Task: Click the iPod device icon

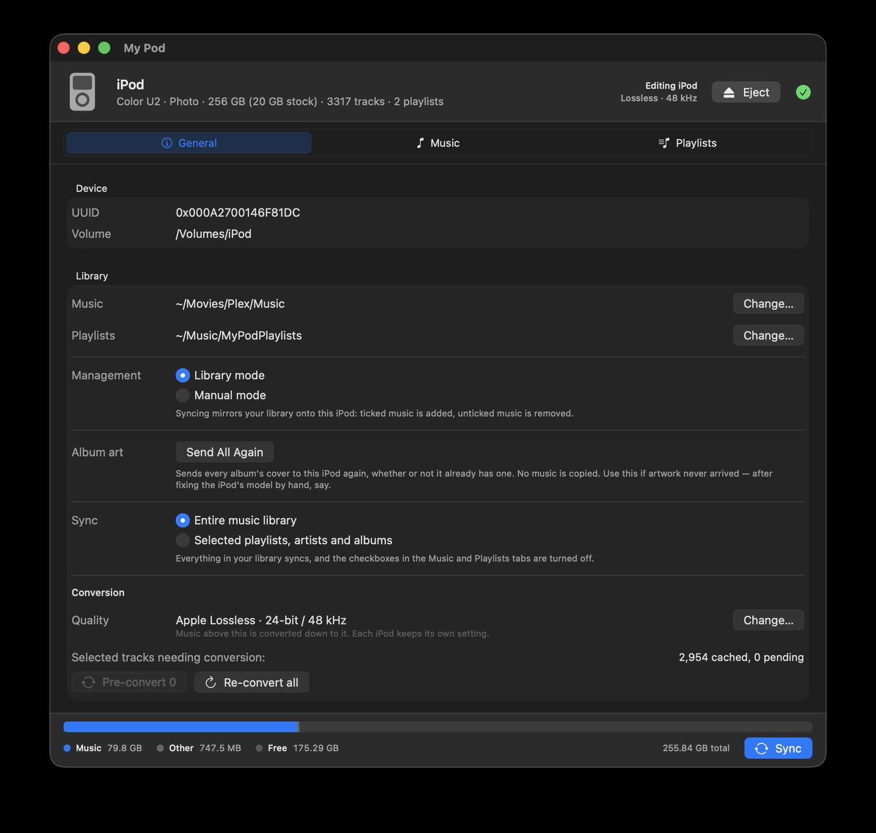Action: [x=82, y=92]
